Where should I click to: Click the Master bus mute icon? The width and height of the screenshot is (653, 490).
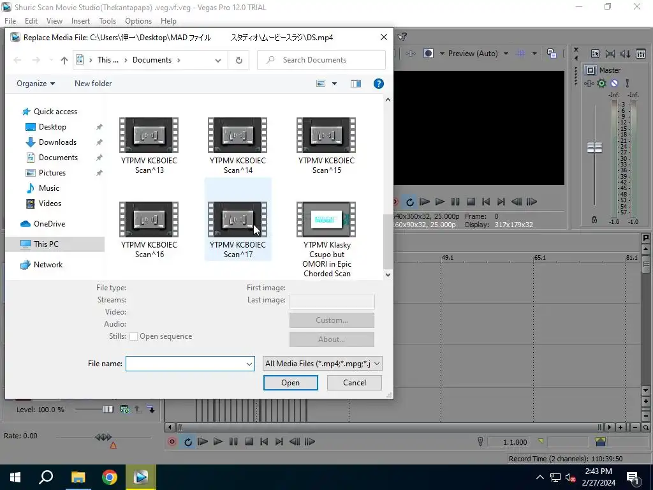click(x=614, y=84)
